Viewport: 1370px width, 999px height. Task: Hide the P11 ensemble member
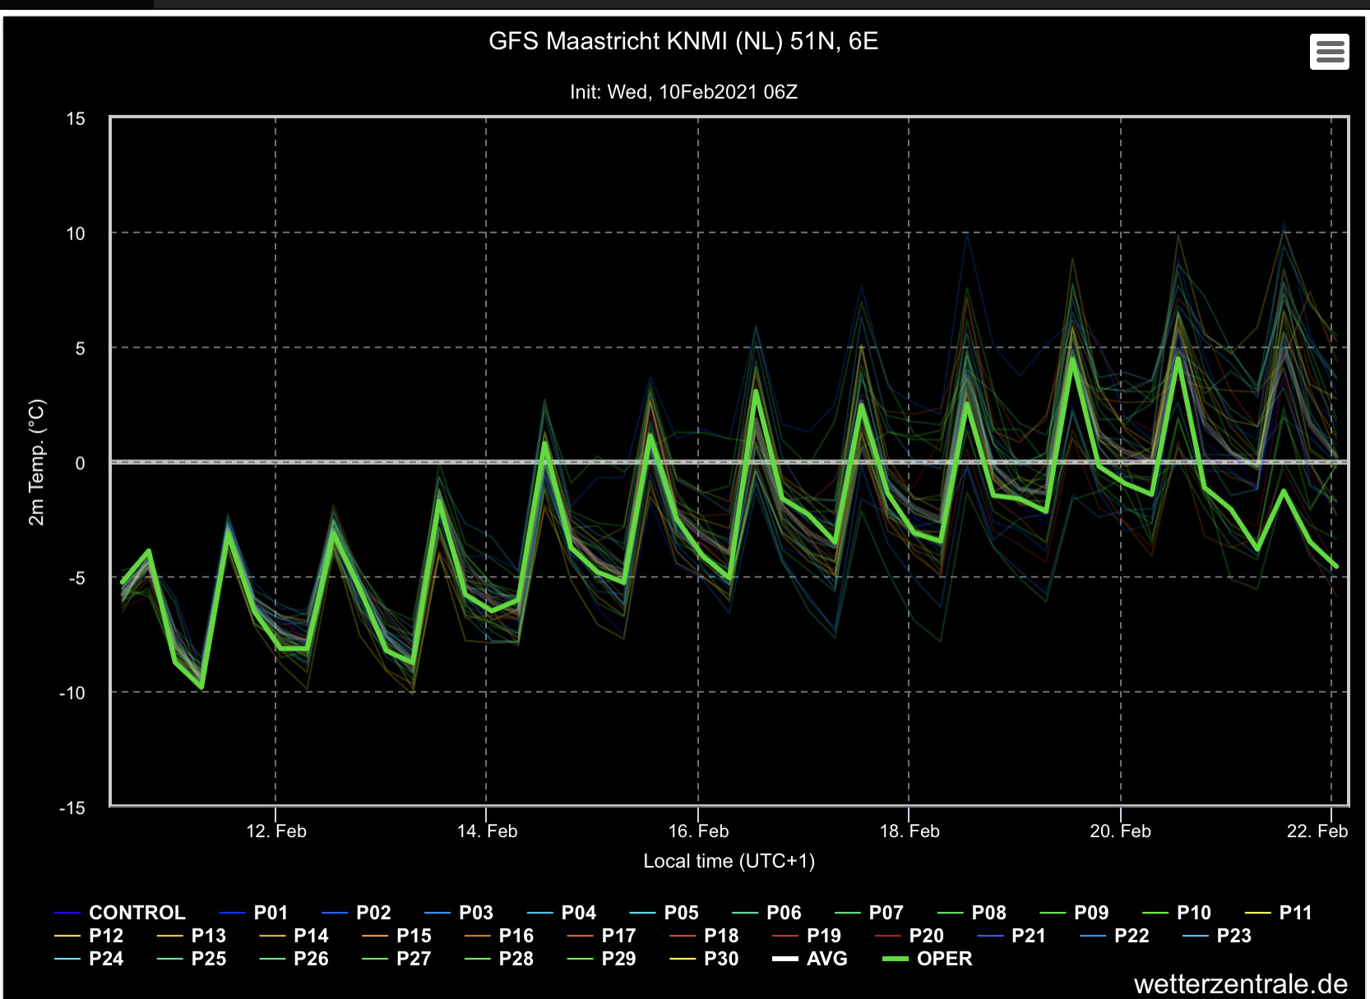point(1279,913)
